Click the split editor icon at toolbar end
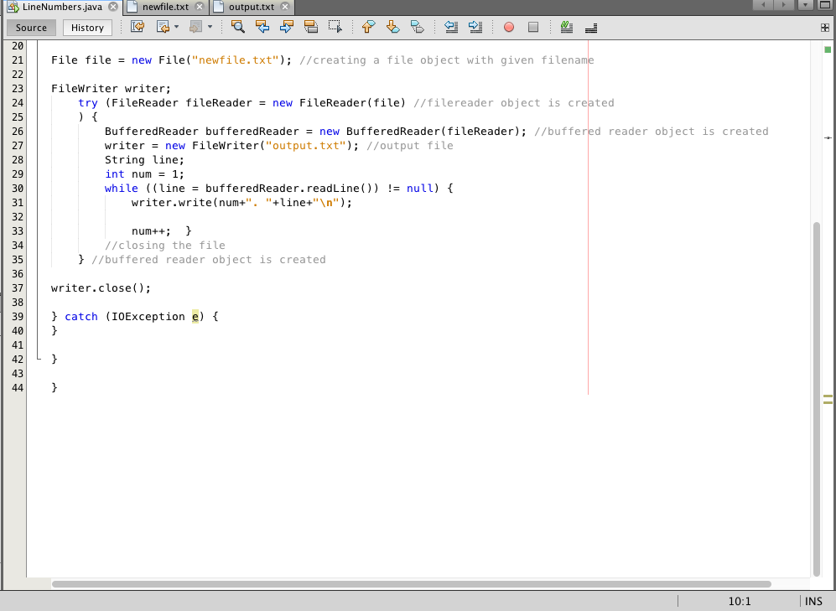Screen dimensions: 836x611 pos(825,28)
